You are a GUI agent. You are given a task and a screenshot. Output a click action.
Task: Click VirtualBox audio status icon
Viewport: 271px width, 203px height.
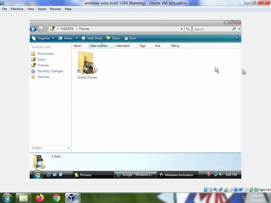tap(215, 190)
